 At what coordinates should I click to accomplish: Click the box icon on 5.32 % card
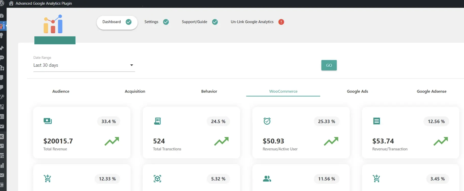coord(157,178)
